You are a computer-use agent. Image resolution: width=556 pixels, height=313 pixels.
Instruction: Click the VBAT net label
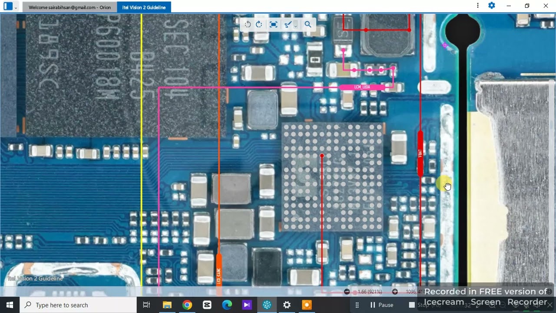(420, 153)
